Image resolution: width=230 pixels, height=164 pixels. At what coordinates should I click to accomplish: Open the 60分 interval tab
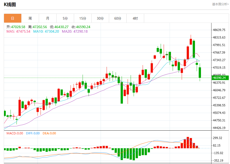[x=118, y=18]
